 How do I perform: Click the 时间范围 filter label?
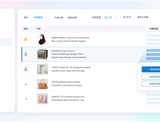(x=96, y=18)
